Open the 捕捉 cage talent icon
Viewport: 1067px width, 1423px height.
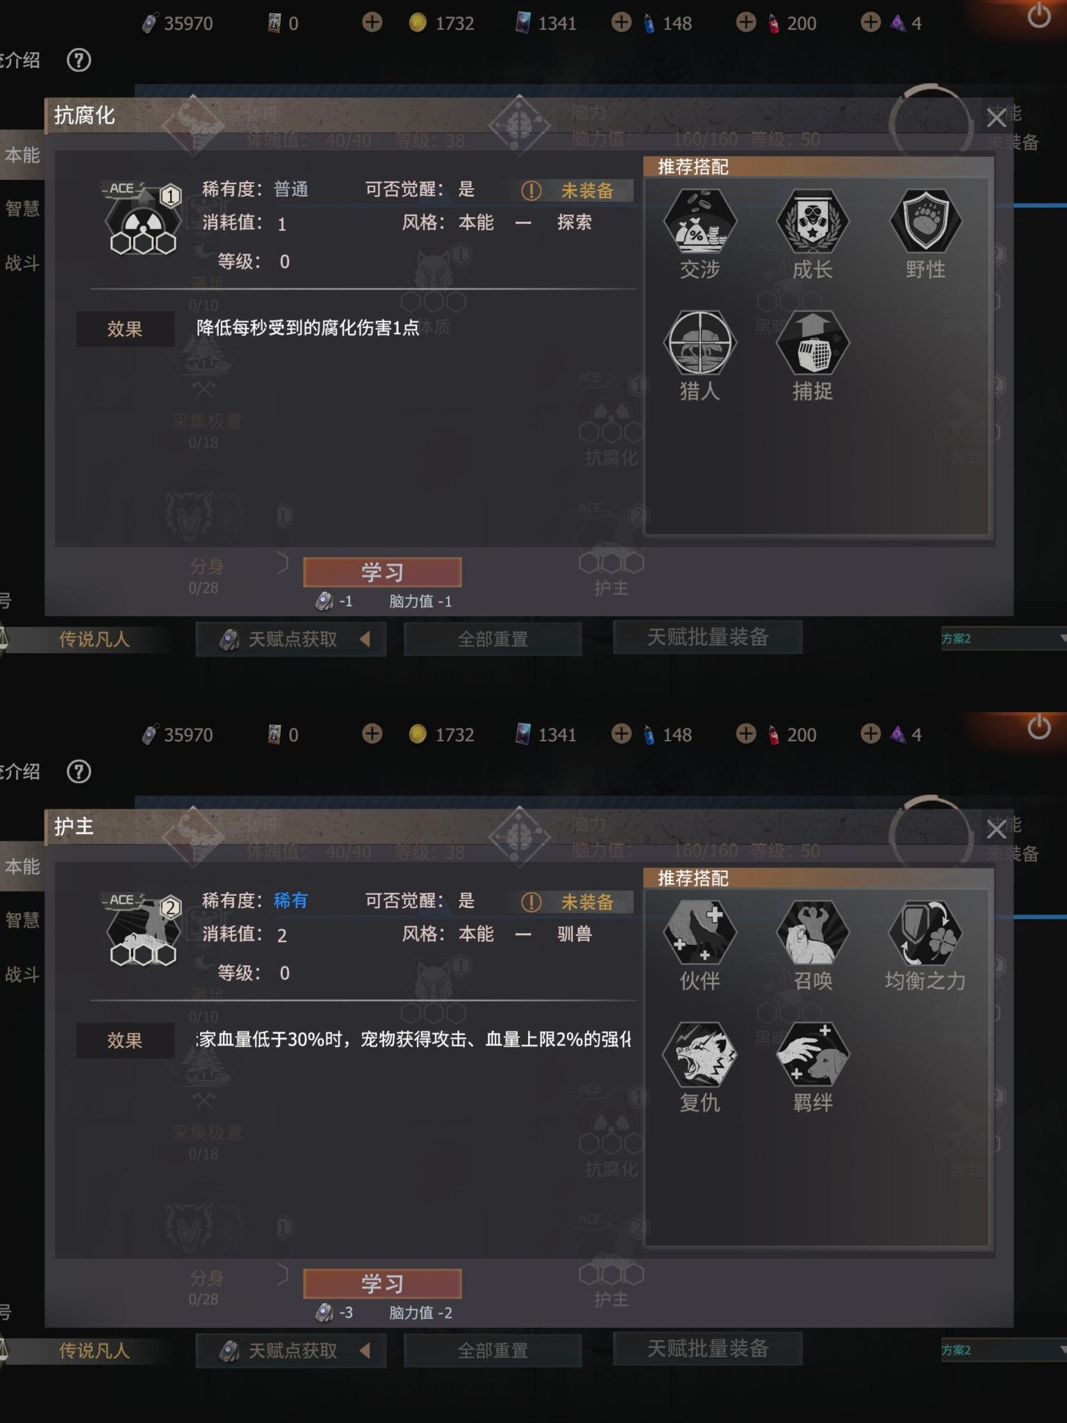click(x=813, y=343)
